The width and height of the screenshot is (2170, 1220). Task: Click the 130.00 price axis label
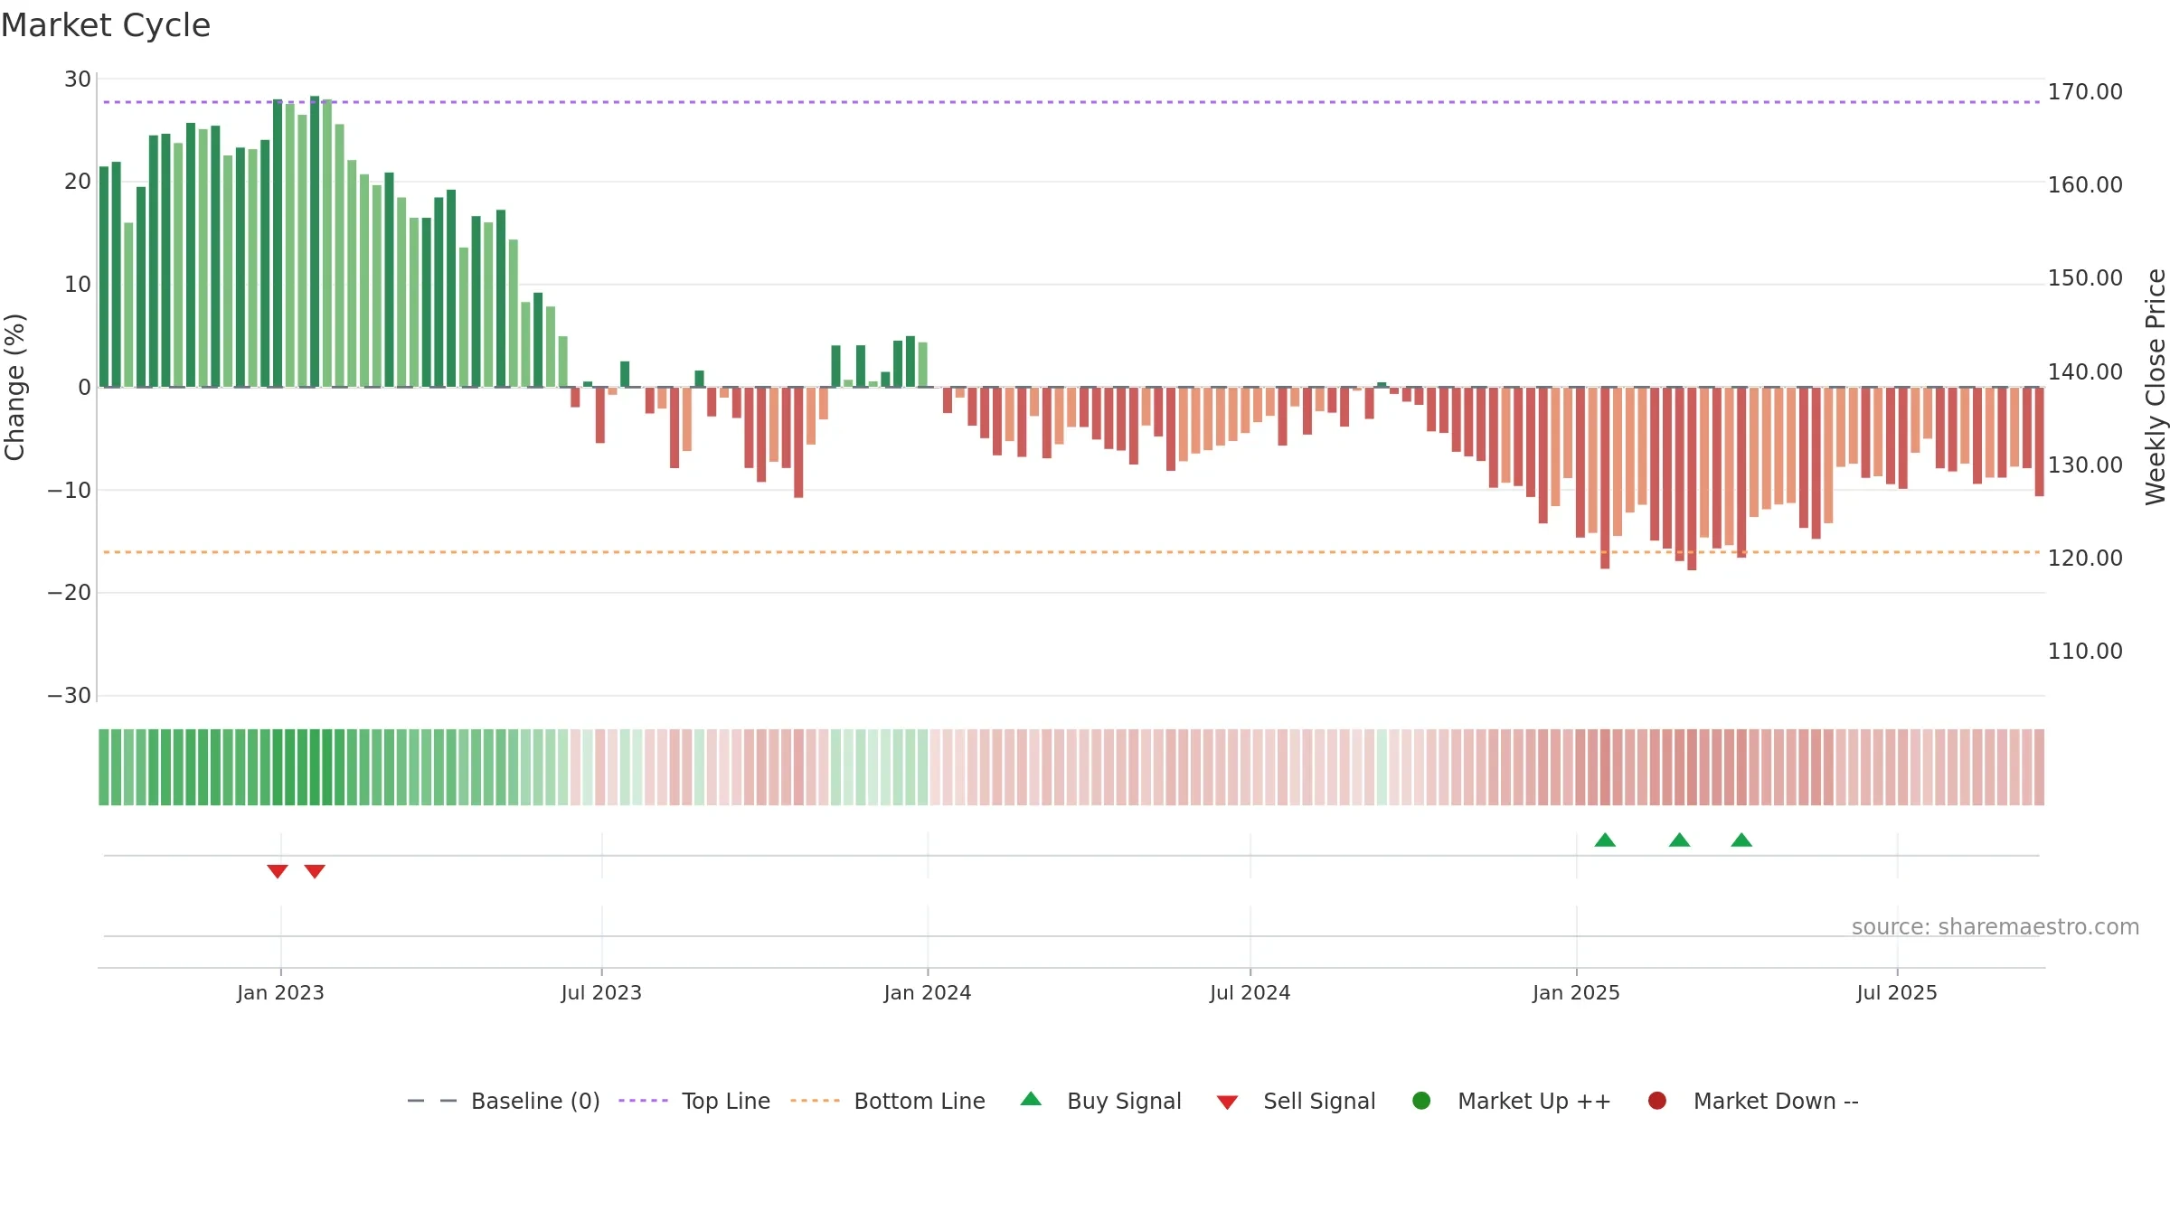(x=2085, y=465)
